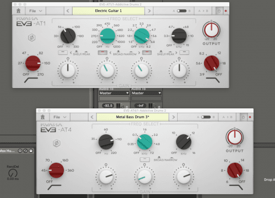Click the EVE-AT1 low-pass filter shape icon

tap(213, 80)
